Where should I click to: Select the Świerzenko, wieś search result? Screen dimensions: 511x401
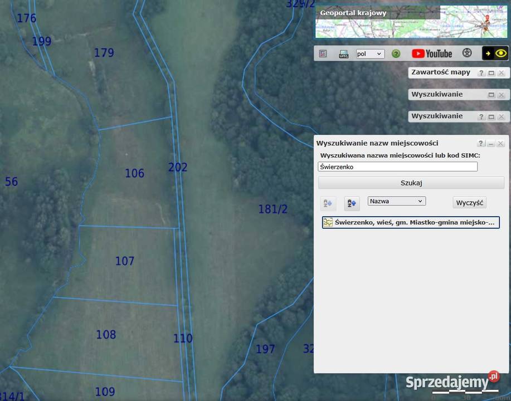[x=411, y=223]
